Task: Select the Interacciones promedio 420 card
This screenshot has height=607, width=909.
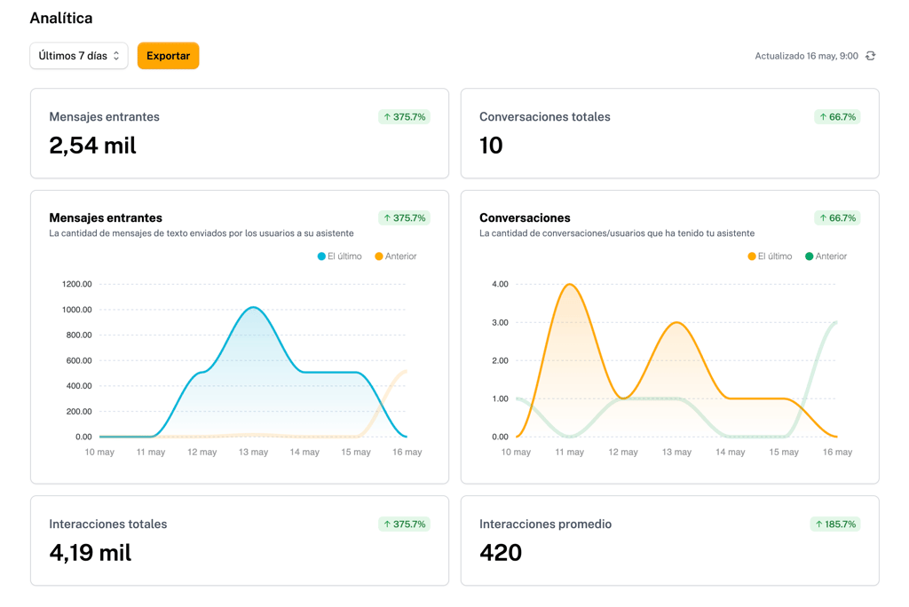Action: [x=669, y=540]
